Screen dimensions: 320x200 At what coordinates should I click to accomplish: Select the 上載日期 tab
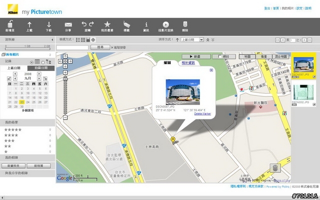point(13,68)
